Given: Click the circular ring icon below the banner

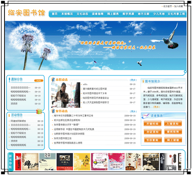Looking at the screenshot, I should pyautogui.click(x=185, y=71).
